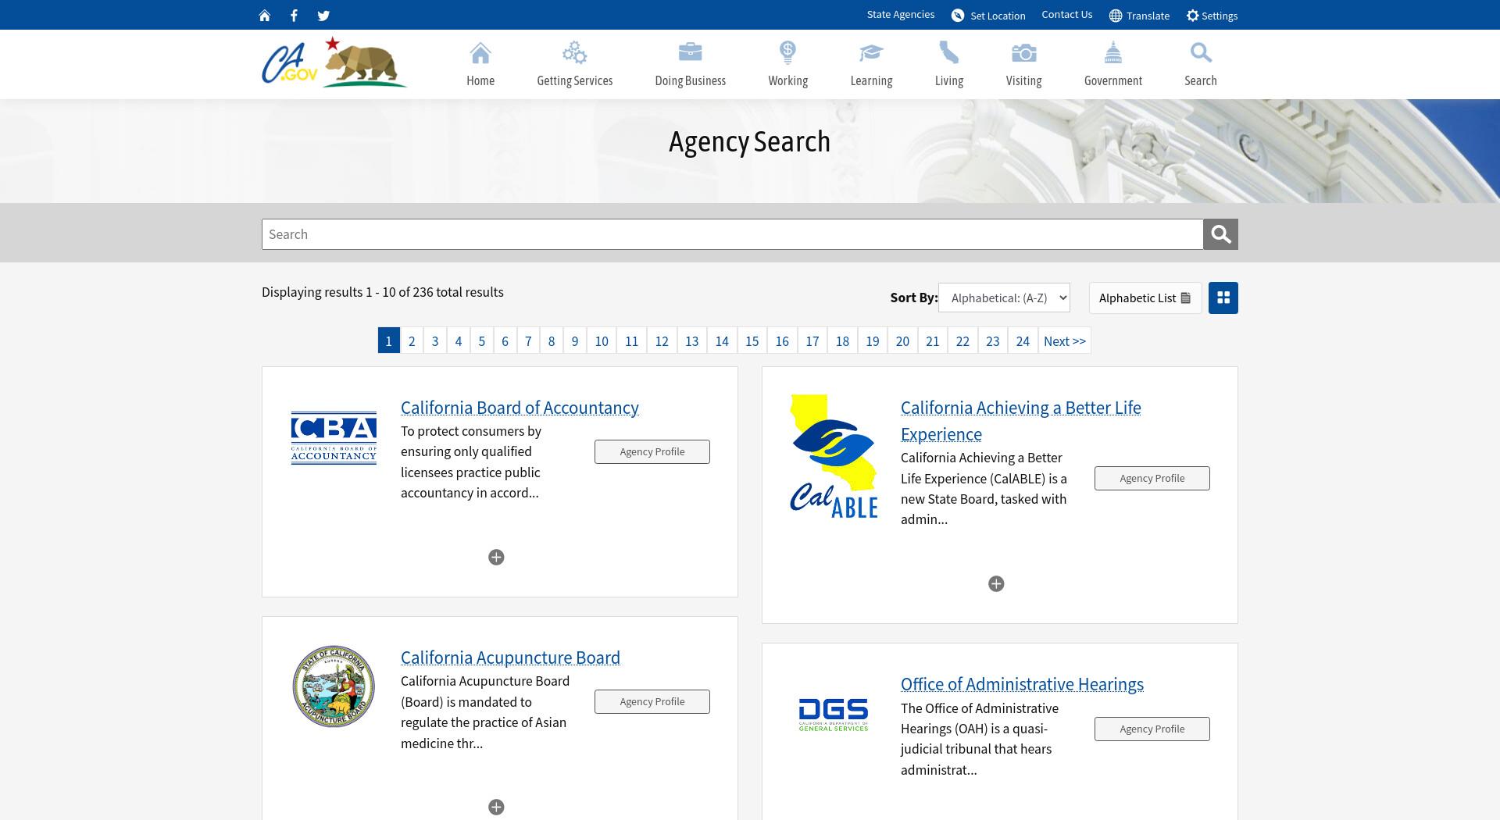Open the Twitter icon link
This screenshot has height=820, width=1500.
pyautogui.click(x=323, y=16)
